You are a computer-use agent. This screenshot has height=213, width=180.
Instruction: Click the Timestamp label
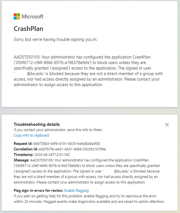24,155
